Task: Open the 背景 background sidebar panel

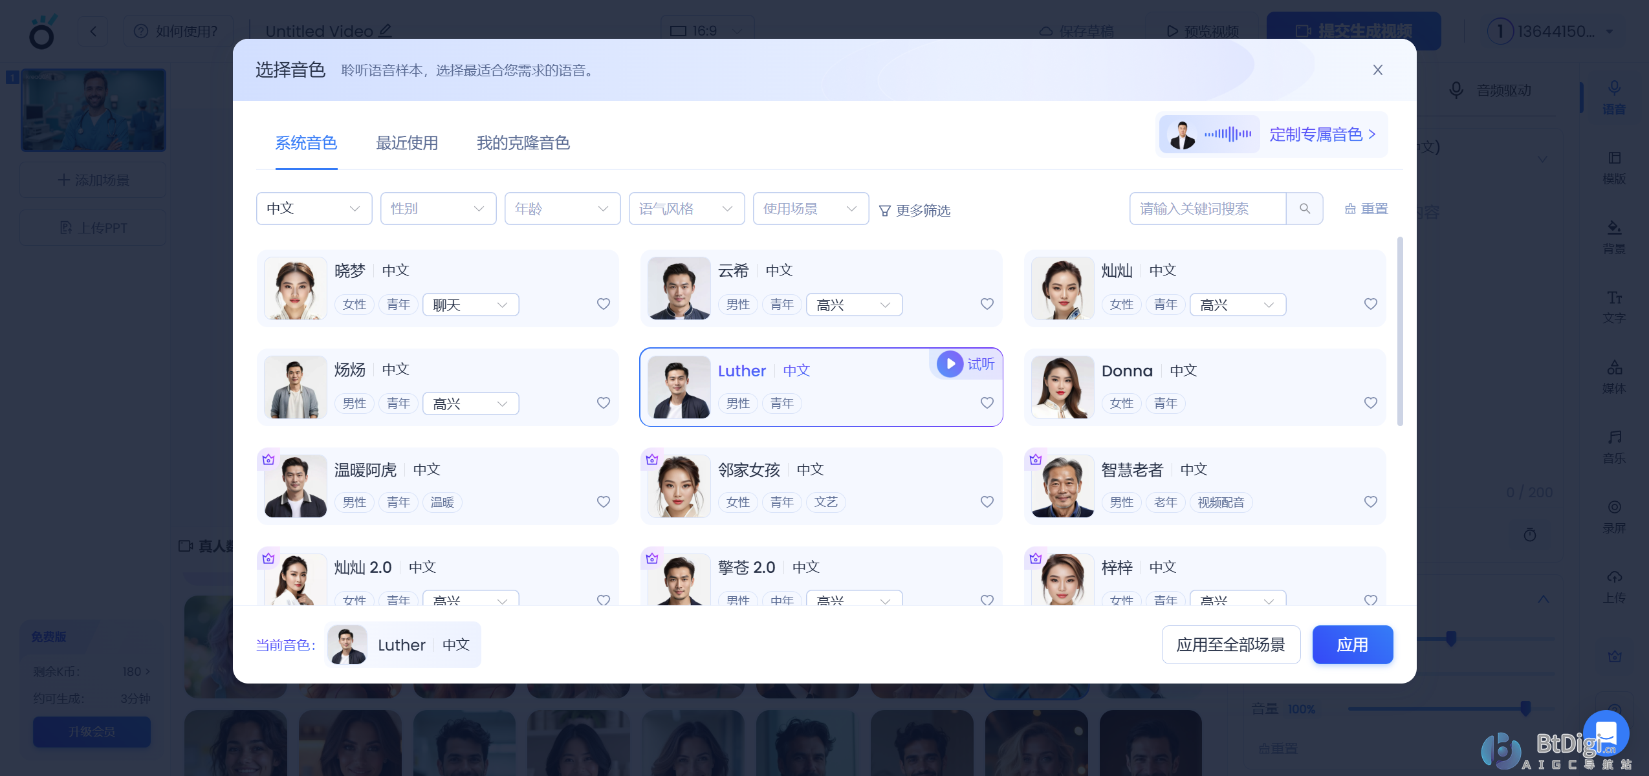Action: [x=1614, y=237]
